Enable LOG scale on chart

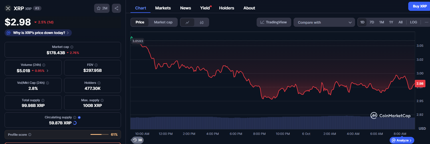click(x=413, y=22)
